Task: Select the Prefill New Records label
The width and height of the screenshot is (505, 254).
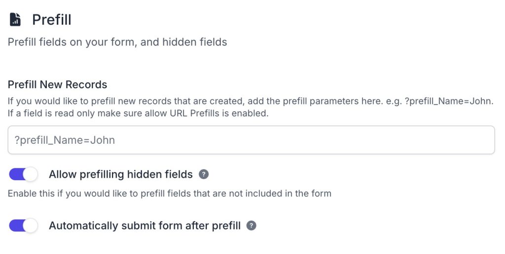Action: 58,85
